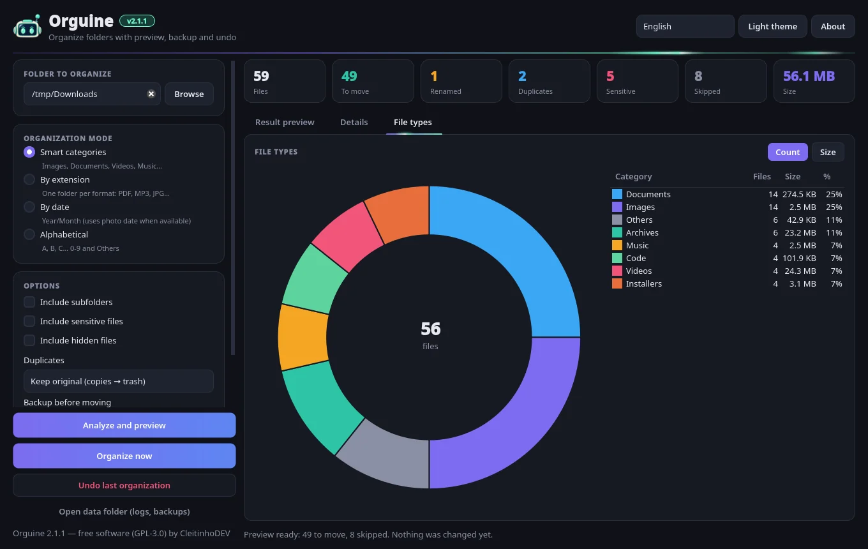868x549 pixels.
Task: Switch to the Details tab
Action: pos(354,122)
